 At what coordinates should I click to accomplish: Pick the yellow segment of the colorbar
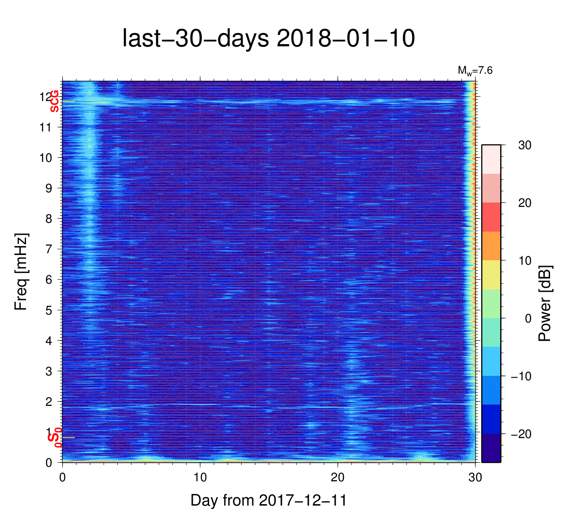pos(491,274)
